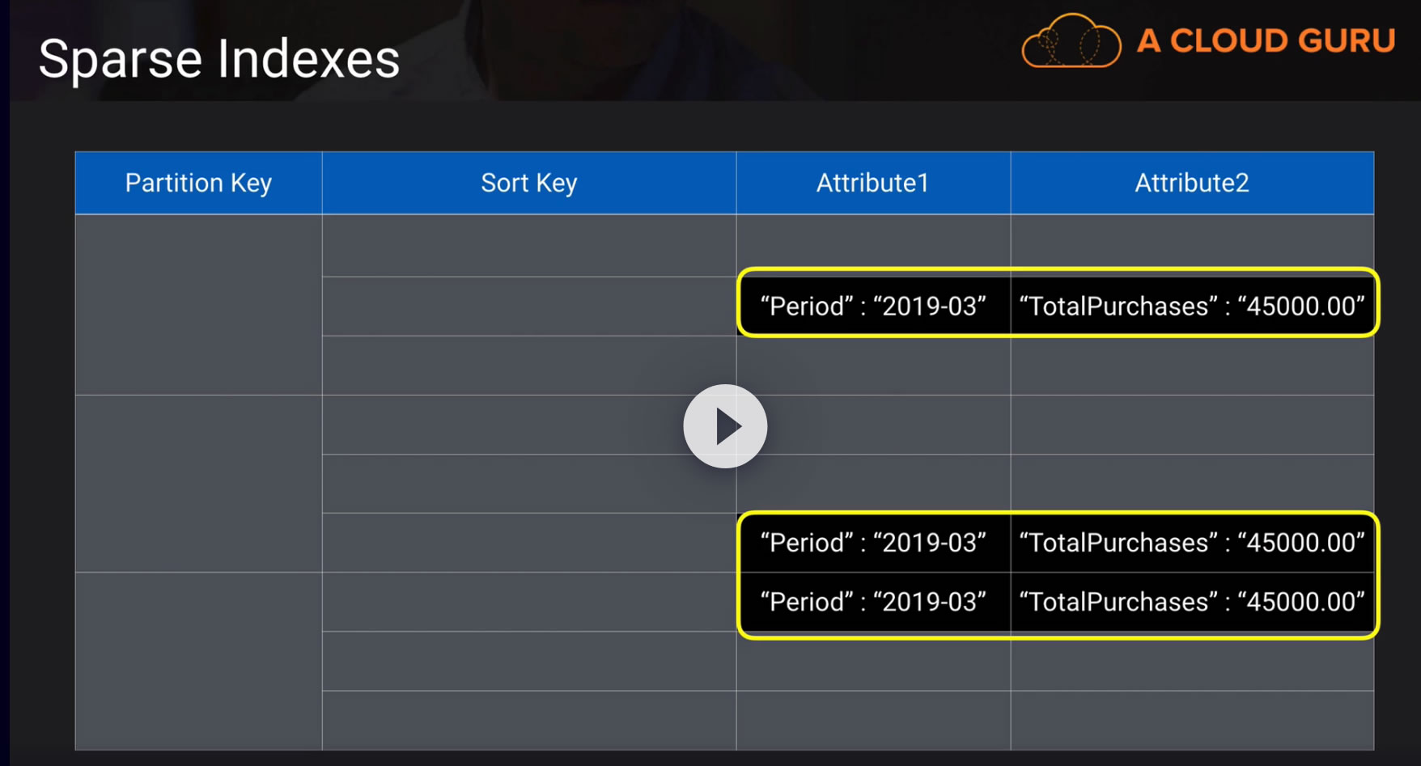The width and height of the screenshot is (1421, 766).
Task: Select the second empty Partition Key cell
Action: (x=198, y=484)
